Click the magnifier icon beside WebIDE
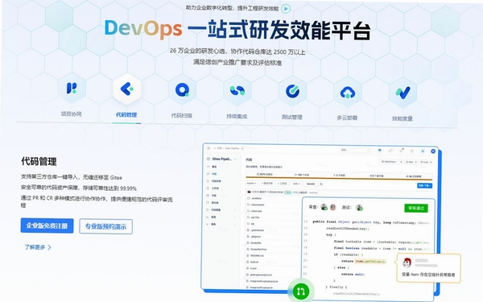The height and width of the screenshot is (302, 483). click(321, 184)
